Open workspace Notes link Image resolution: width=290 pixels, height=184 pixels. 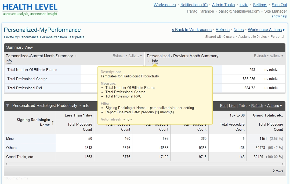click(x=238, y=30)
